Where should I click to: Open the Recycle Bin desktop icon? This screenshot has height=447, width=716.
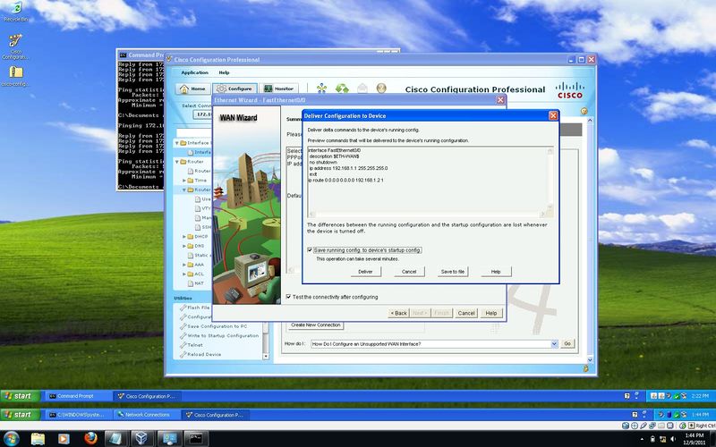coord(15,12)
